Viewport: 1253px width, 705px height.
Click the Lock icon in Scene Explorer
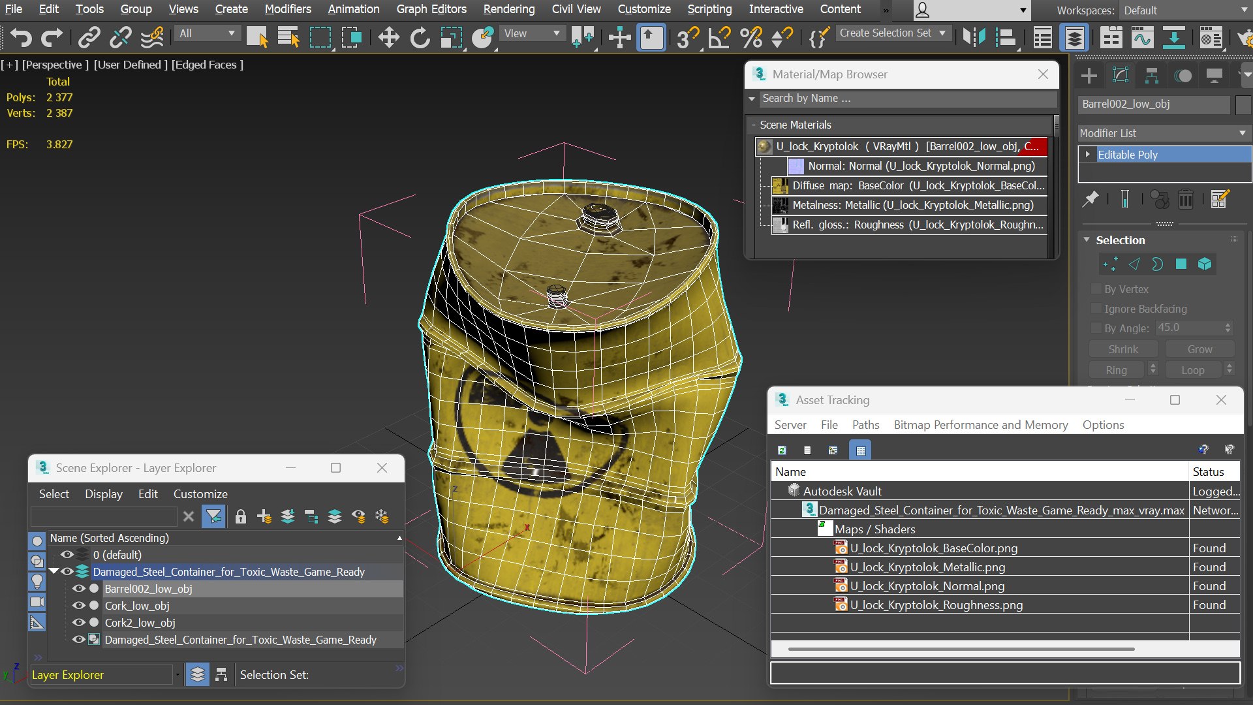point(240,517)
